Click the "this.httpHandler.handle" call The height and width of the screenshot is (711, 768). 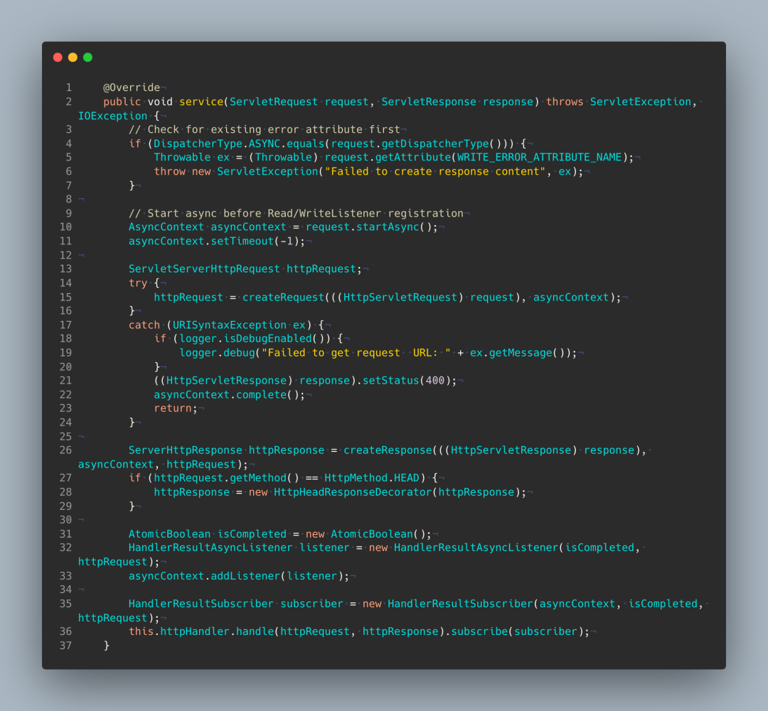(201, 631)
